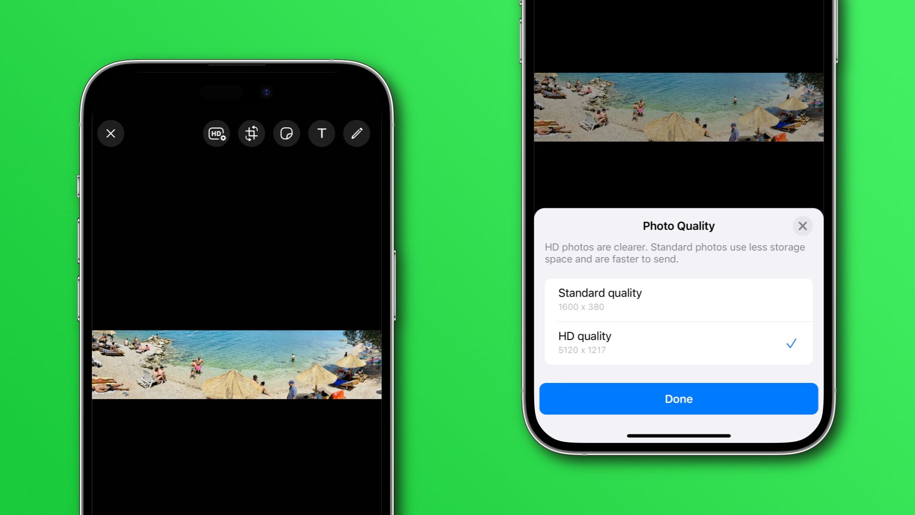Click Done to confirm photo quality
This screenshot has height=515, width=915.
[x=678, y=399]
